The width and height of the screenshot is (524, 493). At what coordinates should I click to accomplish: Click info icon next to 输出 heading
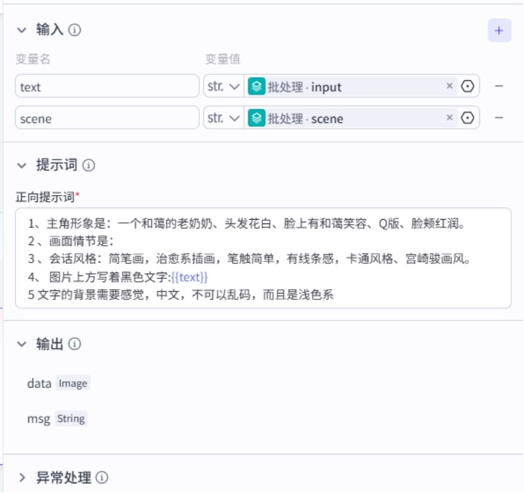[75, 344]
